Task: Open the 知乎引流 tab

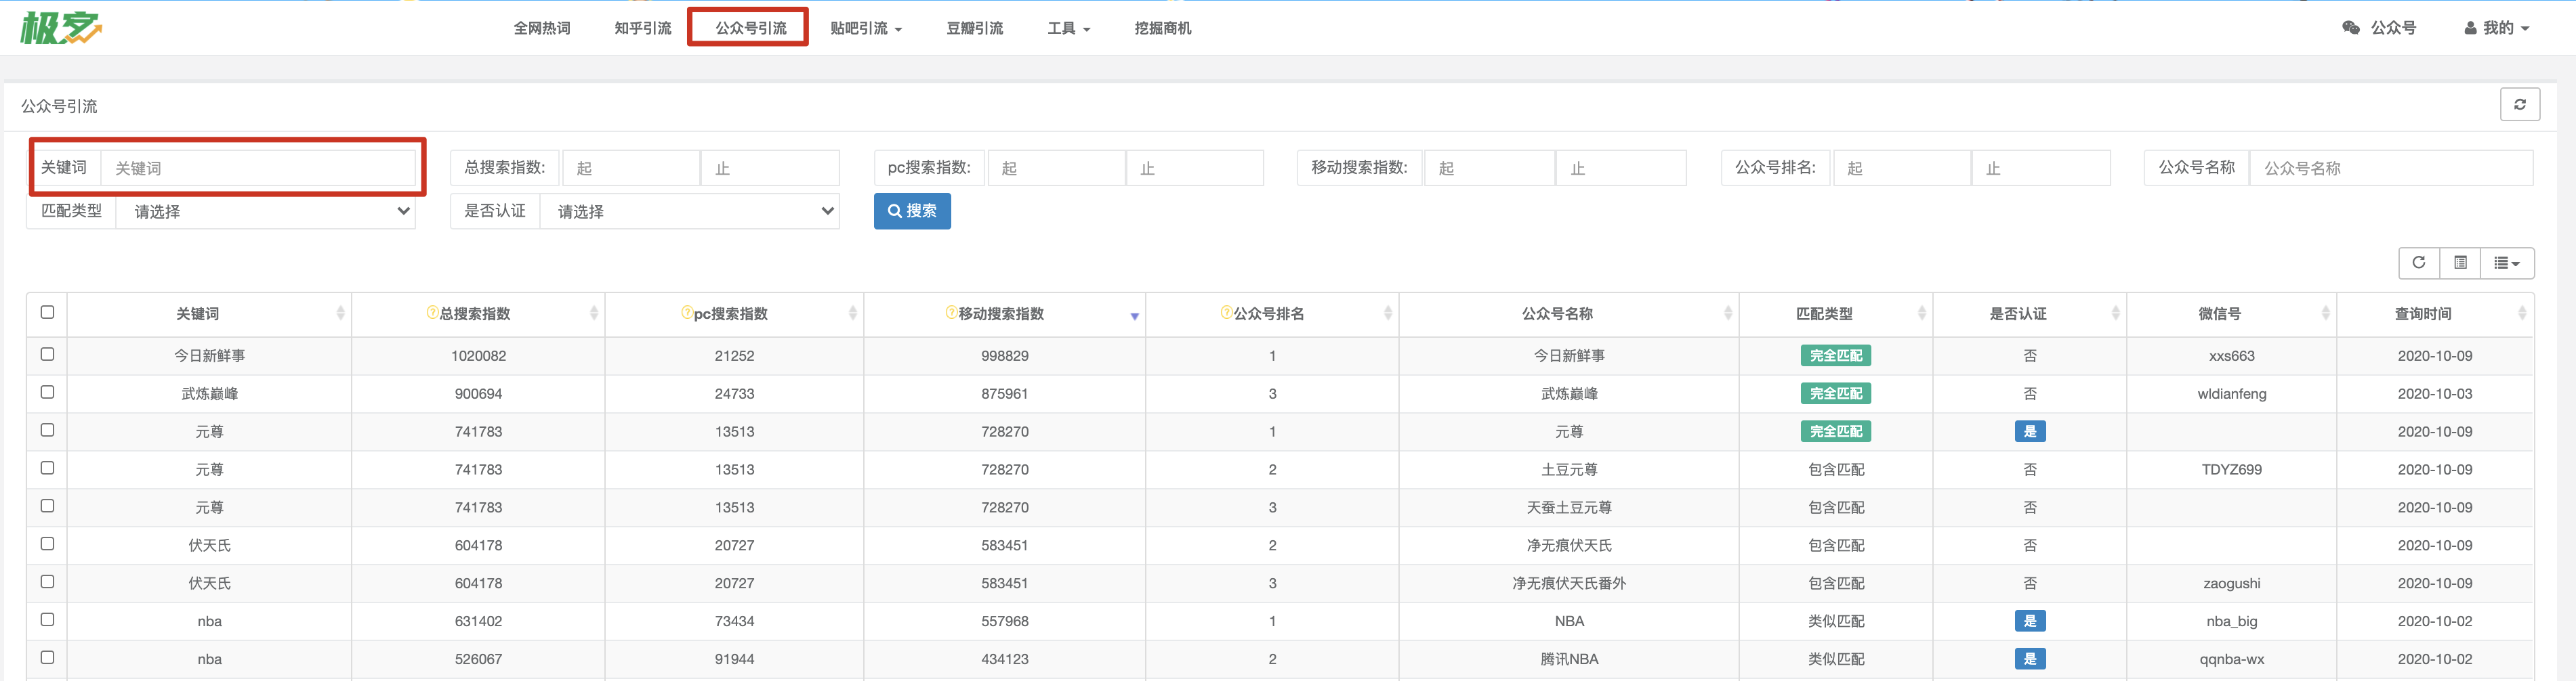Action: click(642, 28)
